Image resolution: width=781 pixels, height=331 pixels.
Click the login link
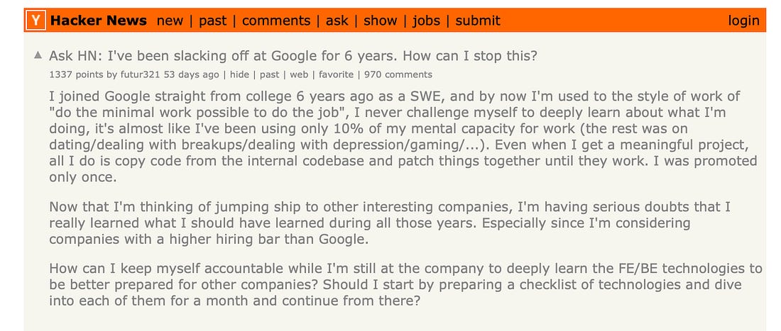point(743,21)
